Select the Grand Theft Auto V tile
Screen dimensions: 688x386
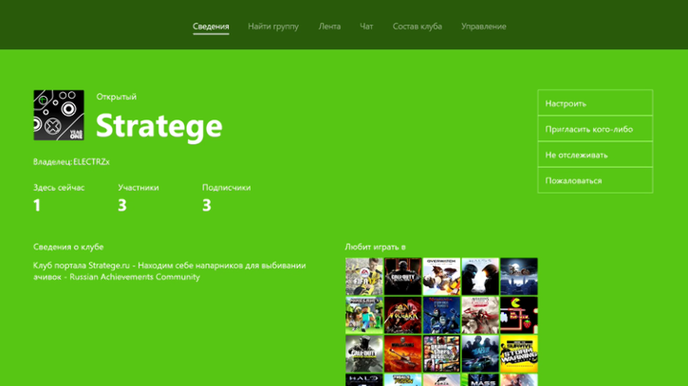(441, 354)
